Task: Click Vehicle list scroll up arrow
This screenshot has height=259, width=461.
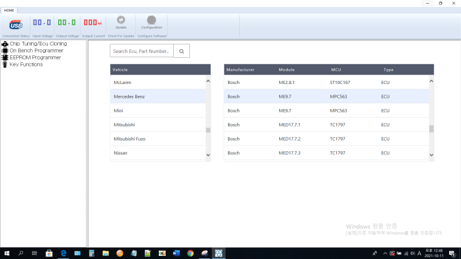Action: 208,81
